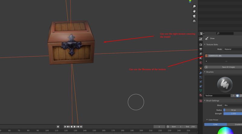242x134 pixels.
Task: Jump to the timeline start frame
Action: [x=65, y=127]
